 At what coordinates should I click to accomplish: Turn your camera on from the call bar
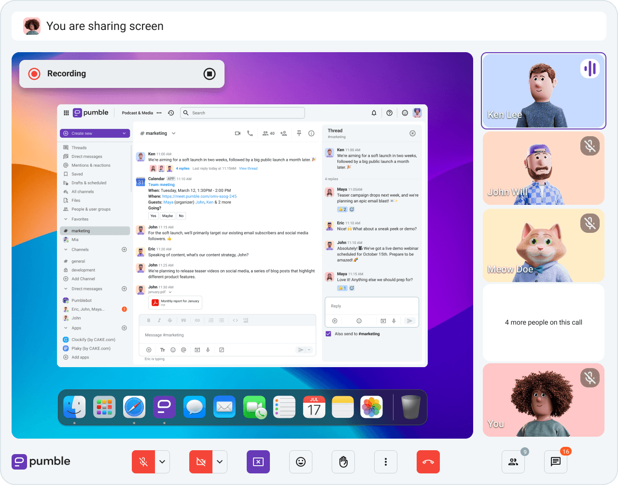tap(200, 461)
